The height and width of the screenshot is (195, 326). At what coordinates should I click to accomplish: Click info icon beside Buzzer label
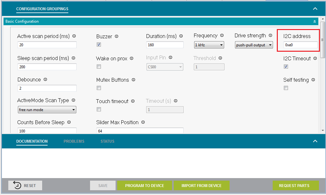(x=117, y=36)
